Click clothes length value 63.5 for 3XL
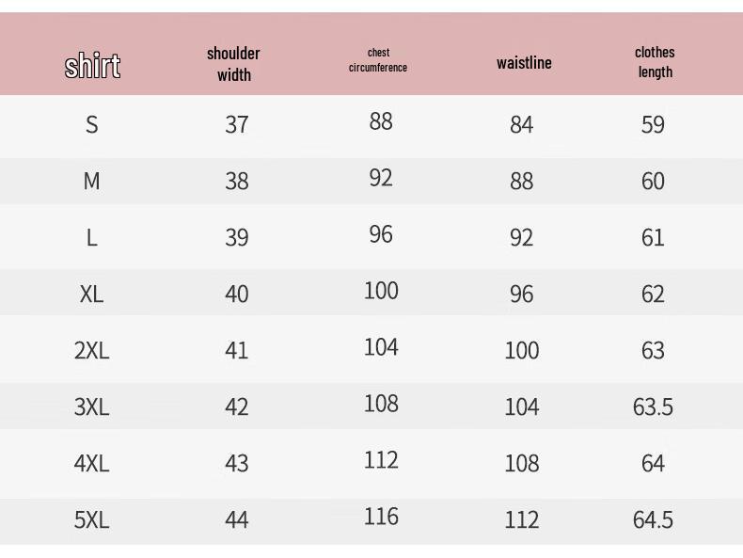This screenshot has height=558, width=743. pos(653,407)
